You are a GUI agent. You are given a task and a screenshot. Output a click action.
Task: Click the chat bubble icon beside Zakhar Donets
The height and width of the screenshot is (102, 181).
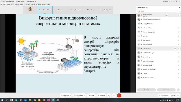175,49
